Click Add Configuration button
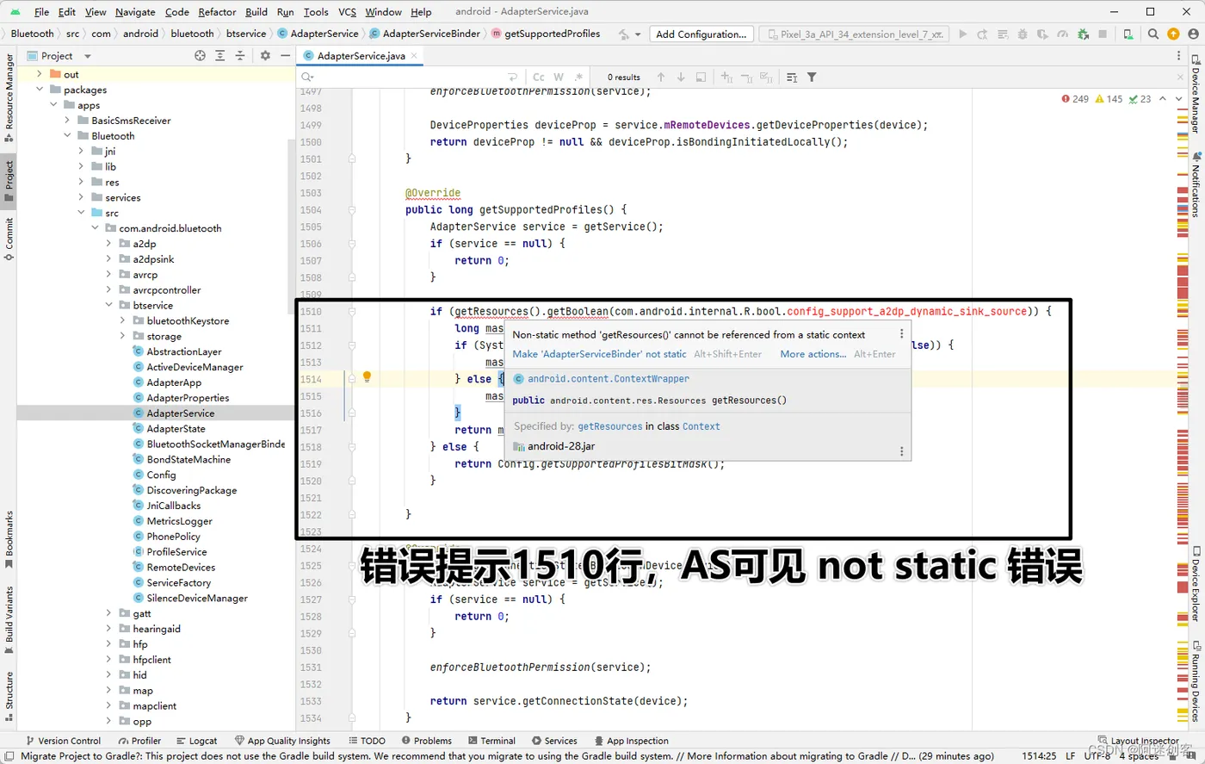 701,34
